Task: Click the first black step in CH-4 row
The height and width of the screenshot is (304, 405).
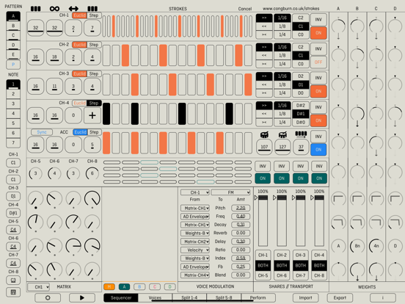Action: coord(106,114)
